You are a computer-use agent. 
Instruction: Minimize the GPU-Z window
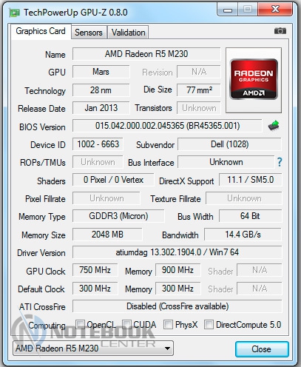(228, 10)
